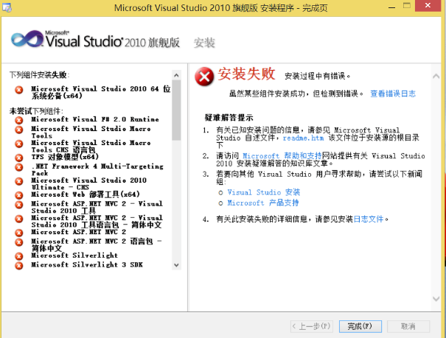Click component list scrollbar up arrow
Screen dimensions: 446x338
point(176,75)
